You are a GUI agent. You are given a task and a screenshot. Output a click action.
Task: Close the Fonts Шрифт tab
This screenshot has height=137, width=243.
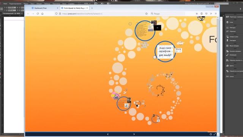[87, 8]
